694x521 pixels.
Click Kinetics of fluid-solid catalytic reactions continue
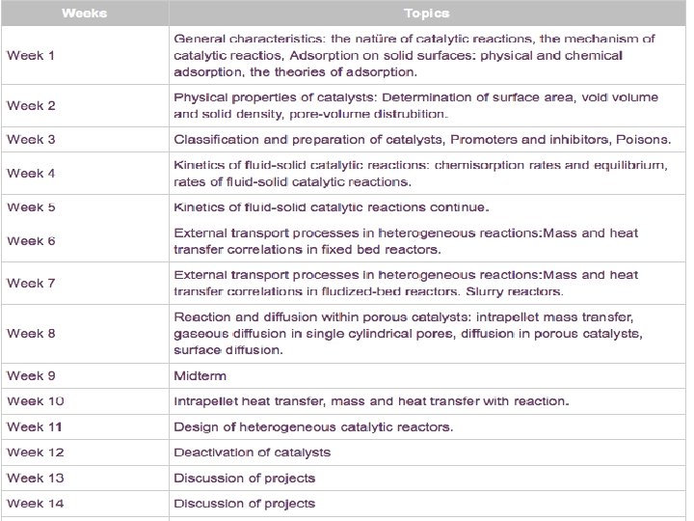click(x=331, y=207)
